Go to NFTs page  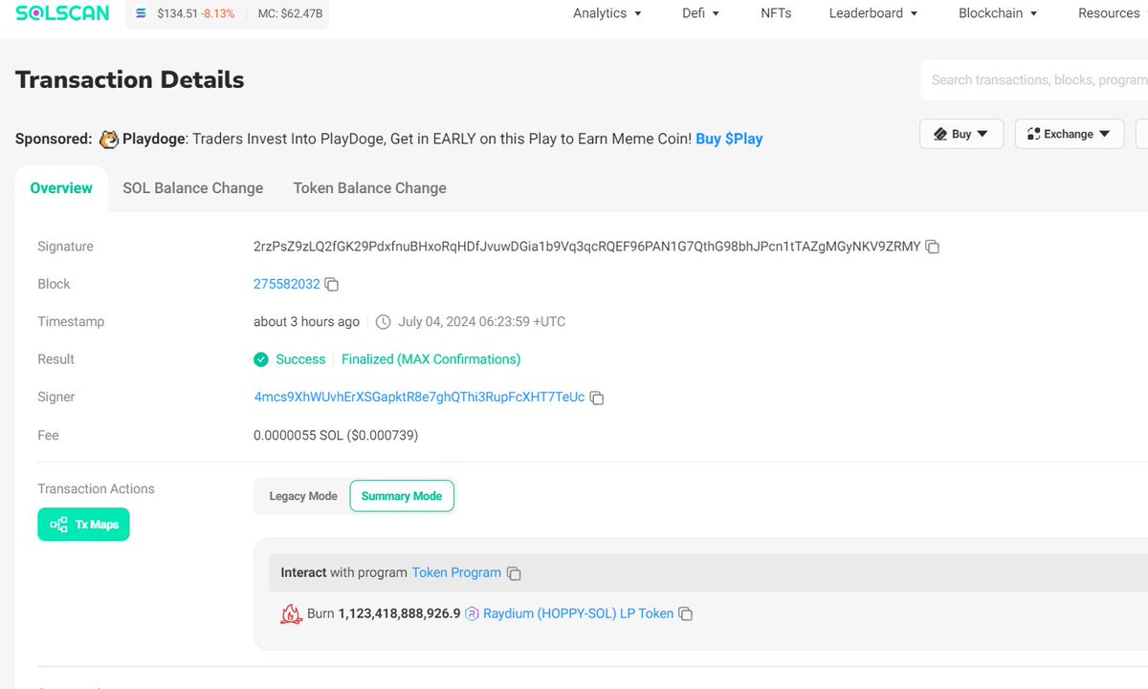[x=776, y=13]
